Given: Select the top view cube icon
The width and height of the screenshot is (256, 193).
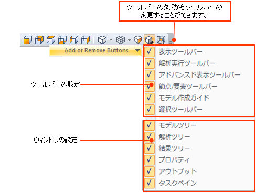Looking at the screenshot, I should 51,40.
